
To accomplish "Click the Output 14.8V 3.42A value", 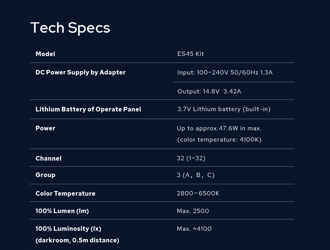I will 209,92.
